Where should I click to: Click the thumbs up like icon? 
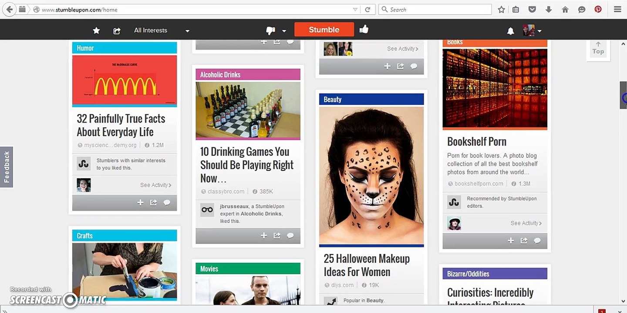click(x=364, y=29)
